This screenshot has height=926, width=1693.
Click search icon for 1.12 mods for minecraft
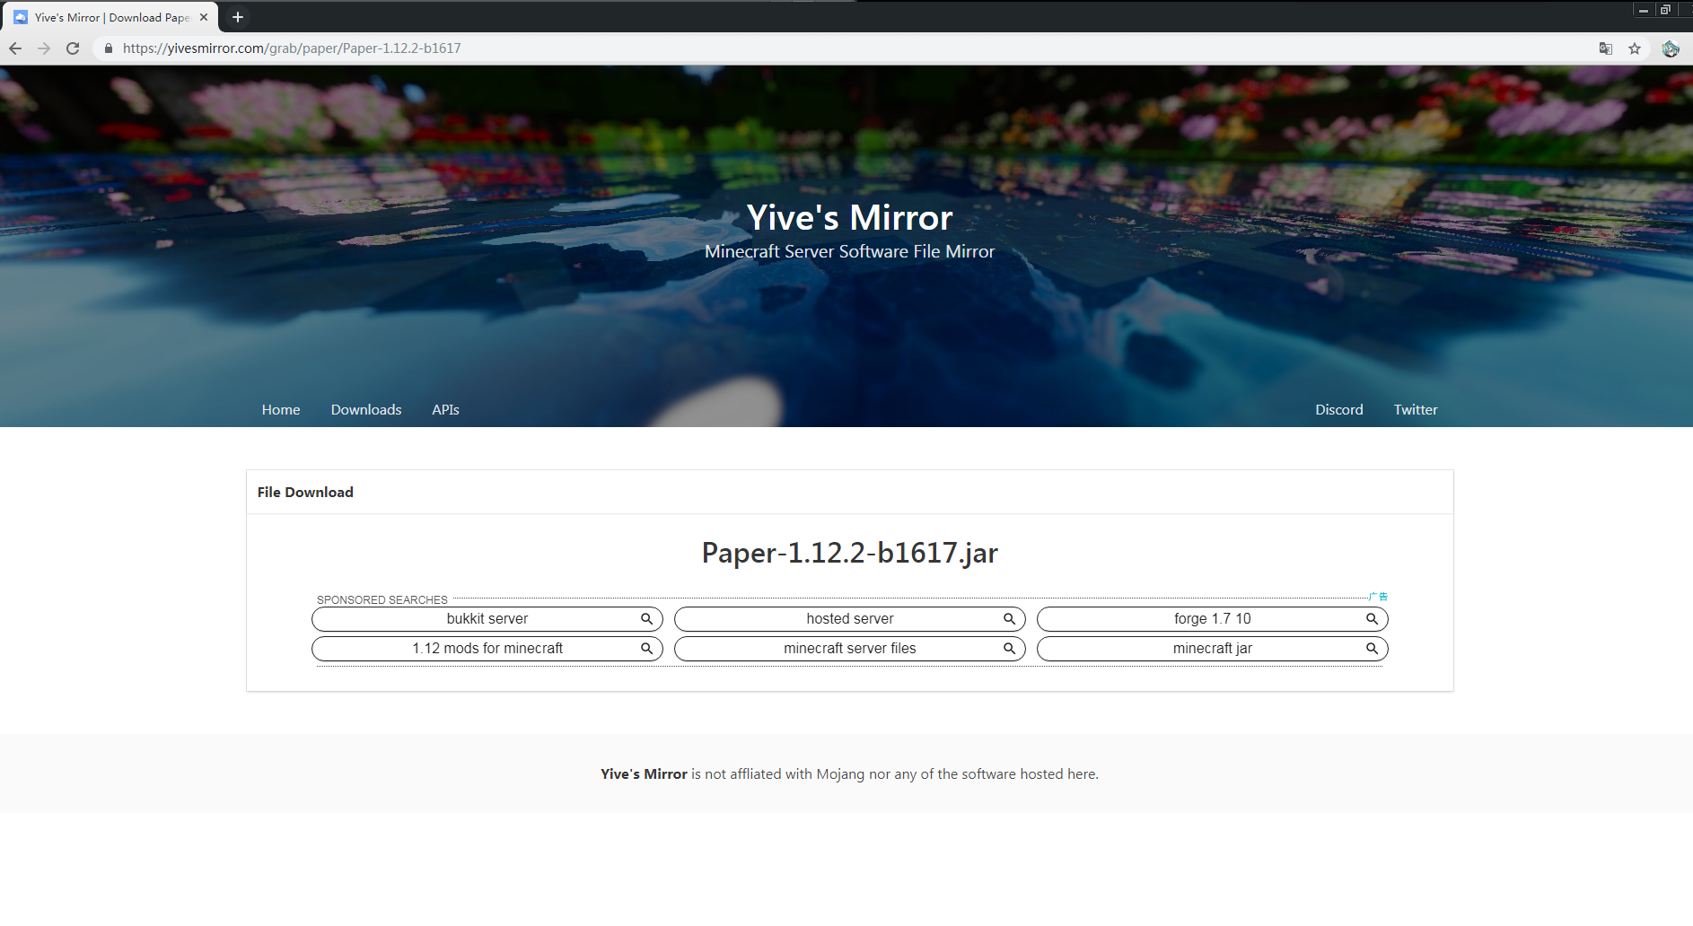pyautogui.click(x=646, y=649)
